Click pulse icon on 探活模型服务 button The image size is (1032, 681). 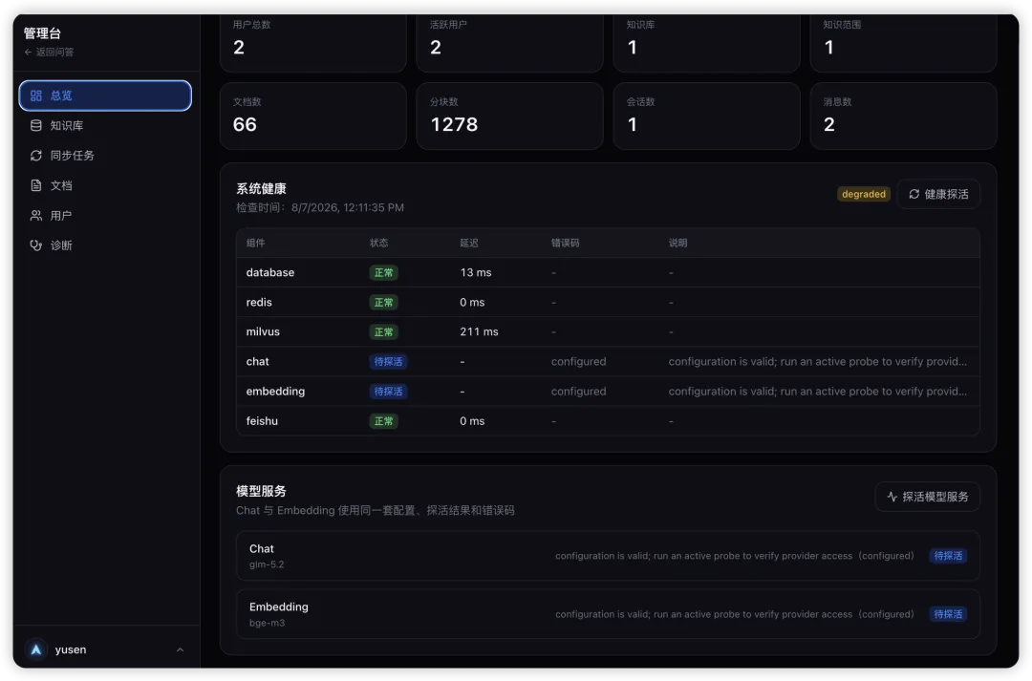(892, 497)
